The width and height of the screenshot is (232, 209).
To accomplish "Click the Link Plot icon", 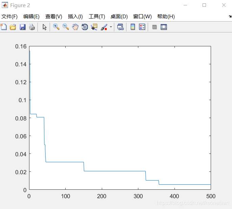I will (x=120, y=27).
